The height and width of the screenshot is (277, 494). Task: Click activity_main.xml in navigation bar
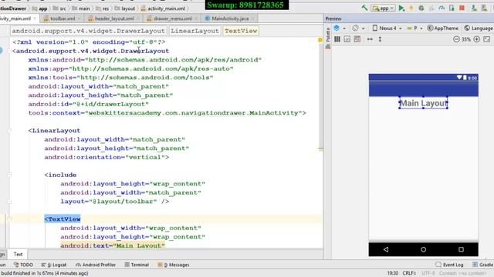coord(163,8)
